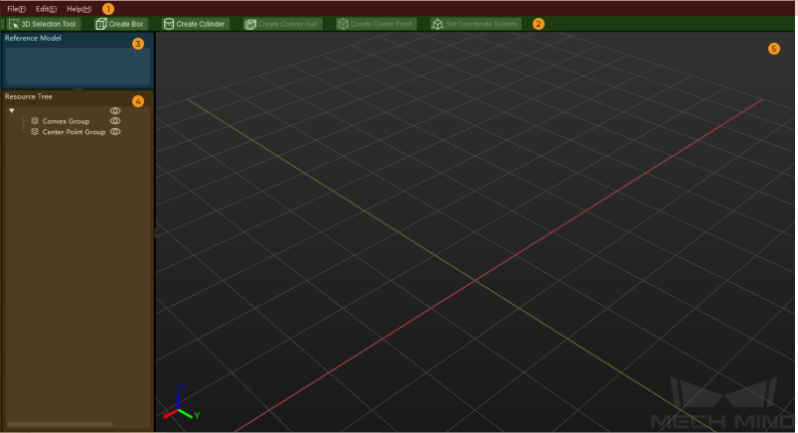Open the File menu
The image size is (798, 433).
click(16, 8)
